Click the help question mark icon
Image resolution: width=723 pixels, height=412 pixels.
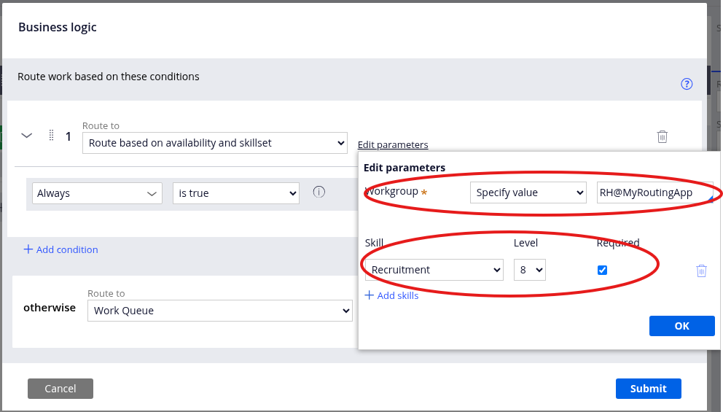(686, 84)
